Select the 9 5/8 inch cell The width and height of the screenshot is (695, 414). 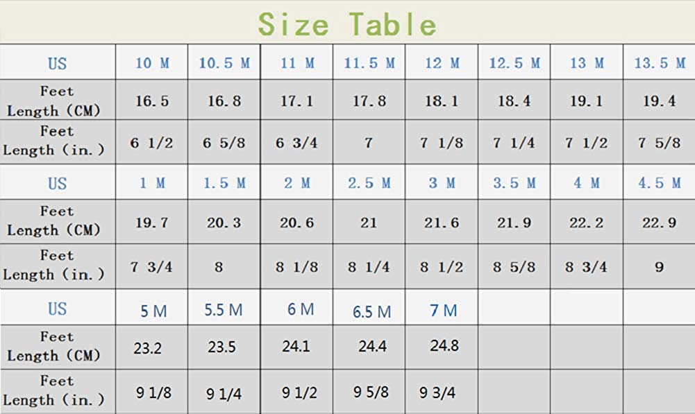[x=371, y=392]
